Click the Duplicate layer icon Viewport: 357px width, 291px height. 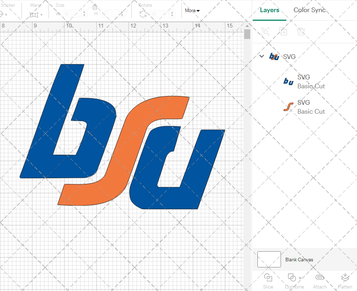[283, 31]
